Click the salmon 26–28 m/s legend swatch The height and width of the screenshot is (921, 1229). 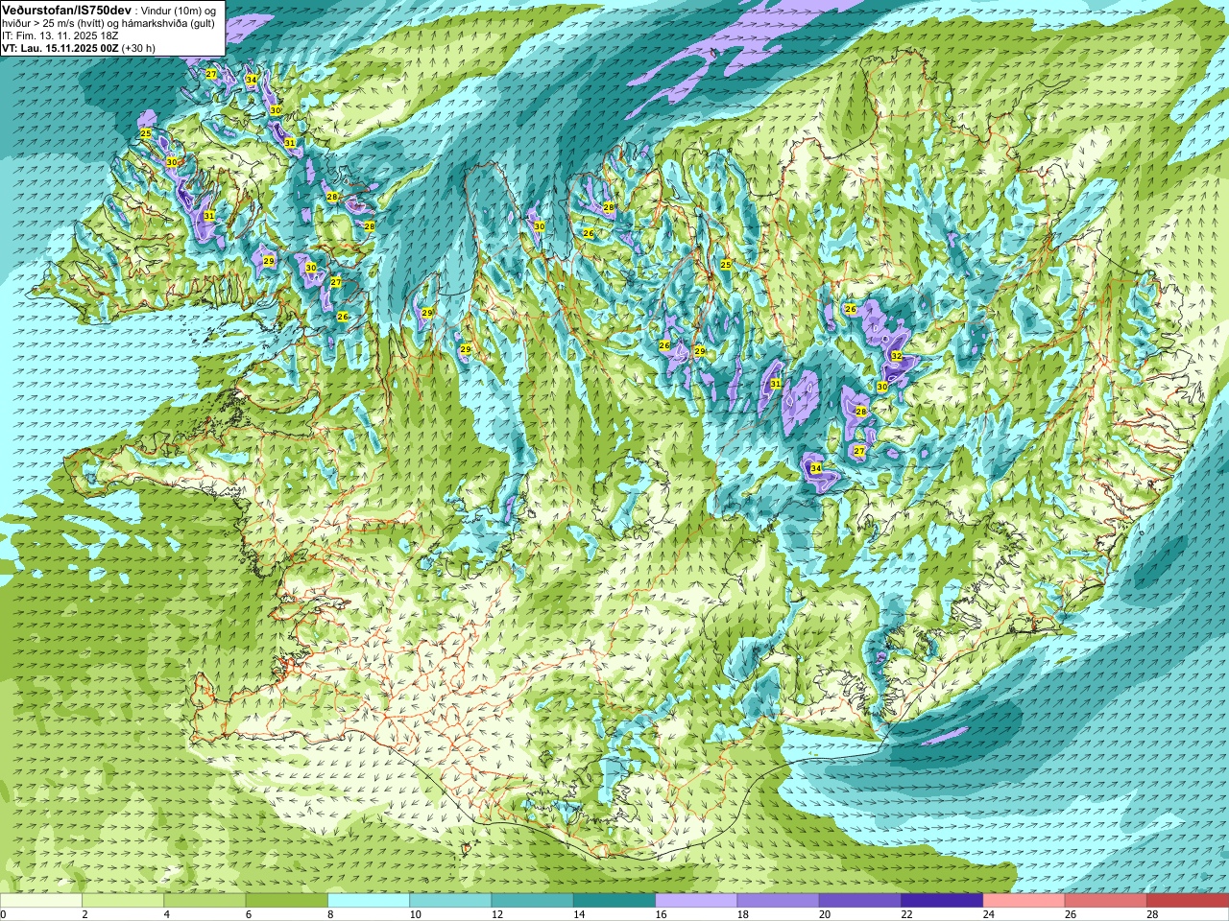tap(1105, 901)
